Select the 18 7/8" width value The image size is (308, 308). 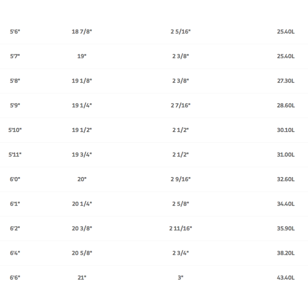pyautogui.click(x=82, y=32)
